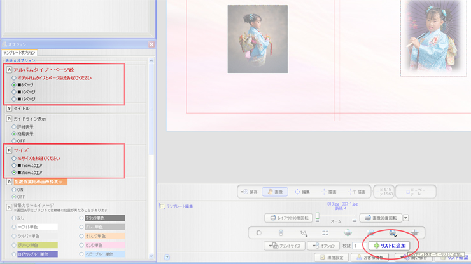The height and width of the screenshot is (264, 471).
Task: Open the 保存 dropdown menu
Action: point(249,192)
